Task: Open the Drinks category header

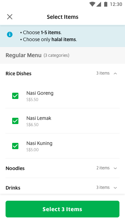Action: click(x=62, y=188)
